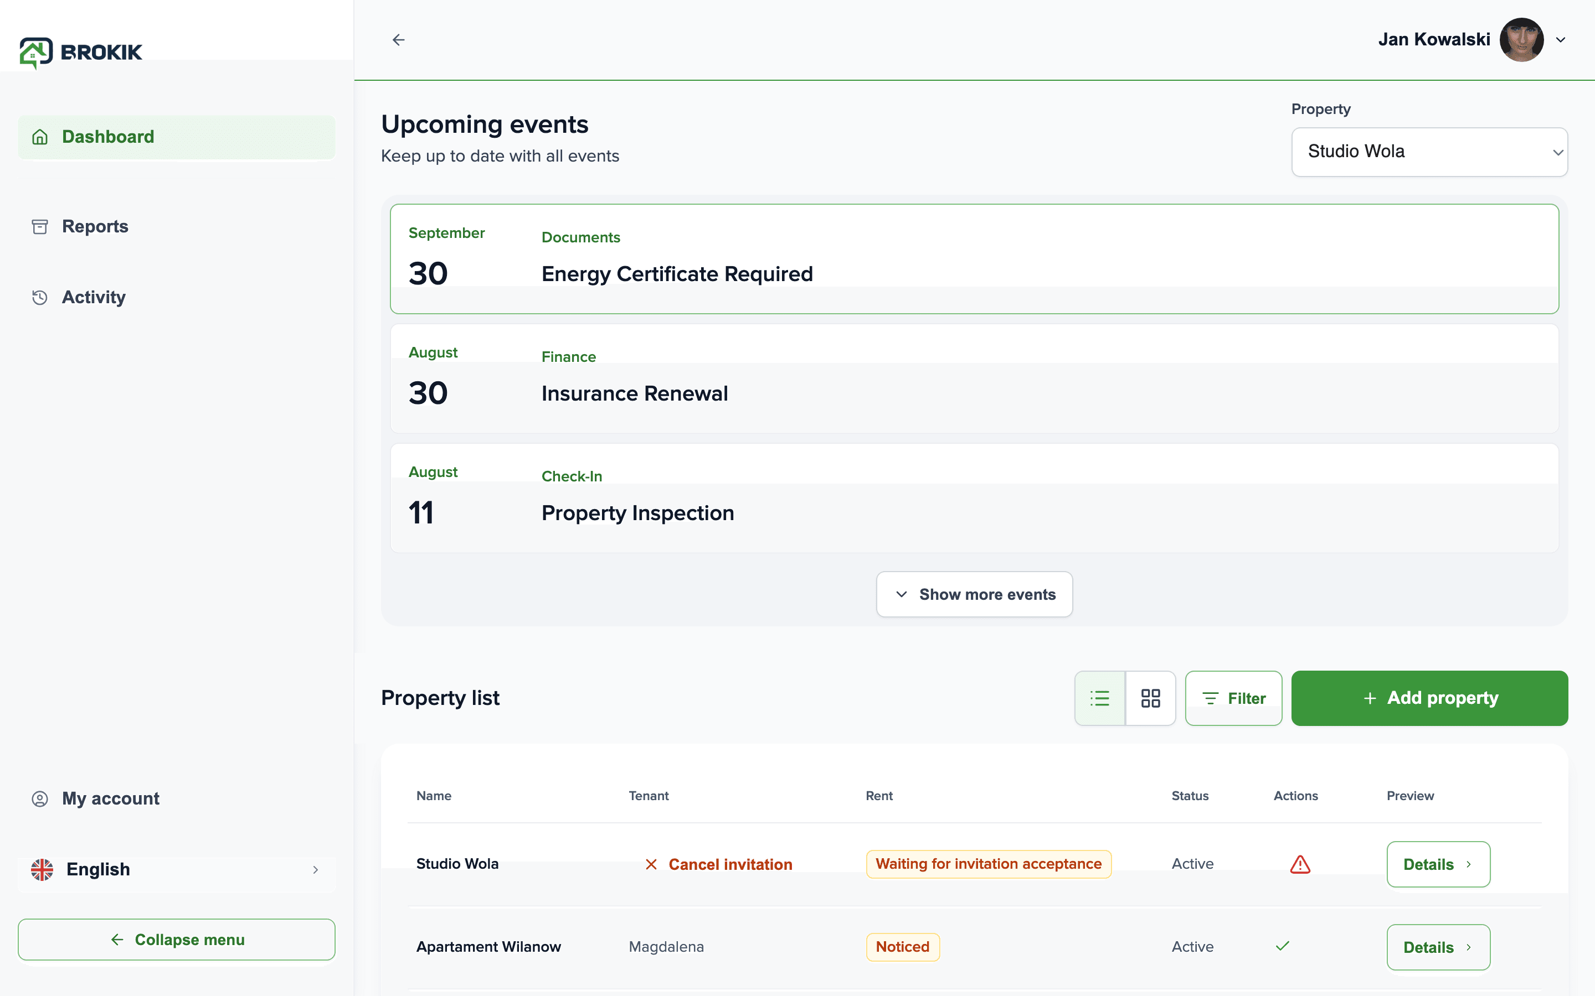Click the Noticed rent badge
1595x996 pixels.
[903, 947]
